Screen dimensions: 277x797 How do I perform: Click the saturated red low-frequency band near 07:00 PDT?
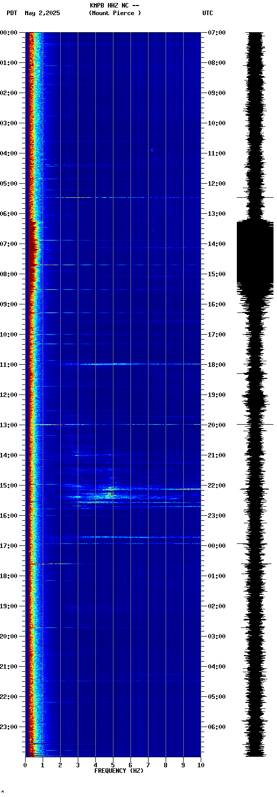tap(33, 247)
